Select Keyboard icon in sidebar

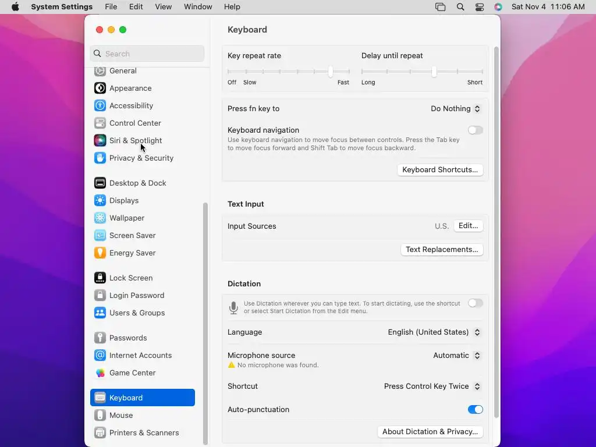point(100,398)
